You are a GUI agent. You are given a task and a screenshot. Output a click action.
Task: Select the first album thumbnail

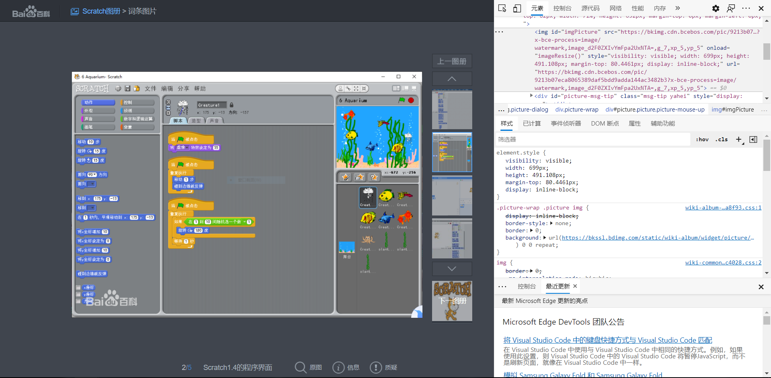tap(452, 110)
